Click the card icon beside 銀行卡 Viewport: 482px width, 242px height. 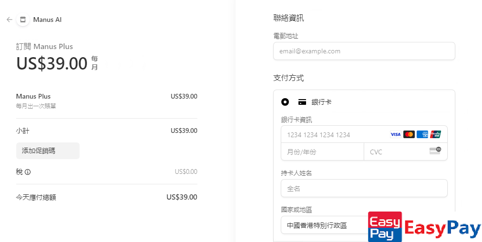point(302,102)
